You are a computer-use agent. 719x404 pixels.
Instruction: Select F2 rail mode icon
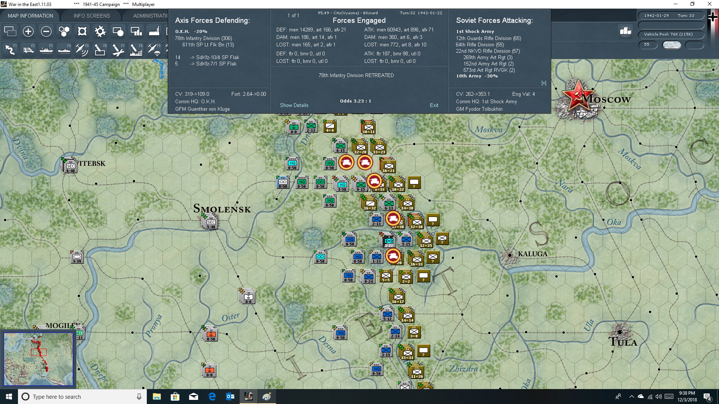(28, 50)
